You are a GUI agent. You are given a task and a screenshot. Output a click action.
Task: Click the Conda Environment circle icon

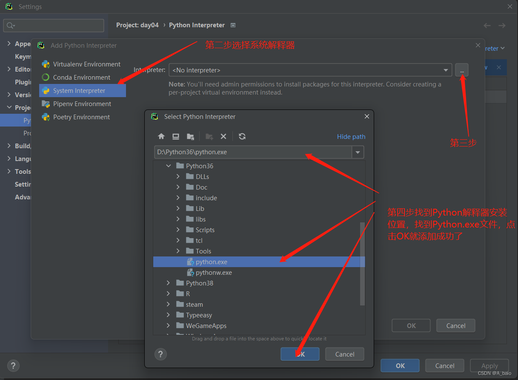click(x=46, y=78)
